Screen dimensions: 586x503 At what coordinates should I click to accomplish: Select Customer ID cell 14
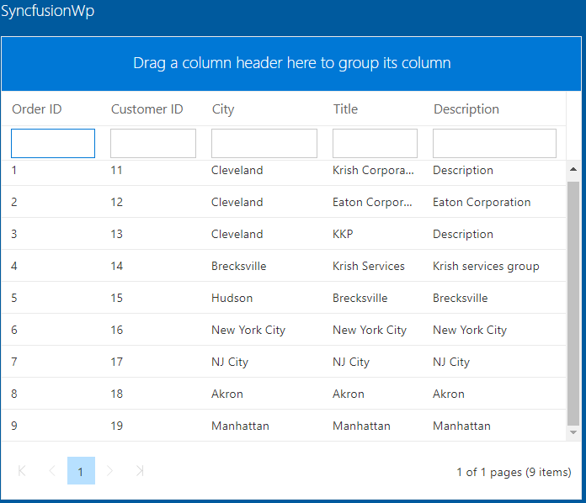[116, 266]
